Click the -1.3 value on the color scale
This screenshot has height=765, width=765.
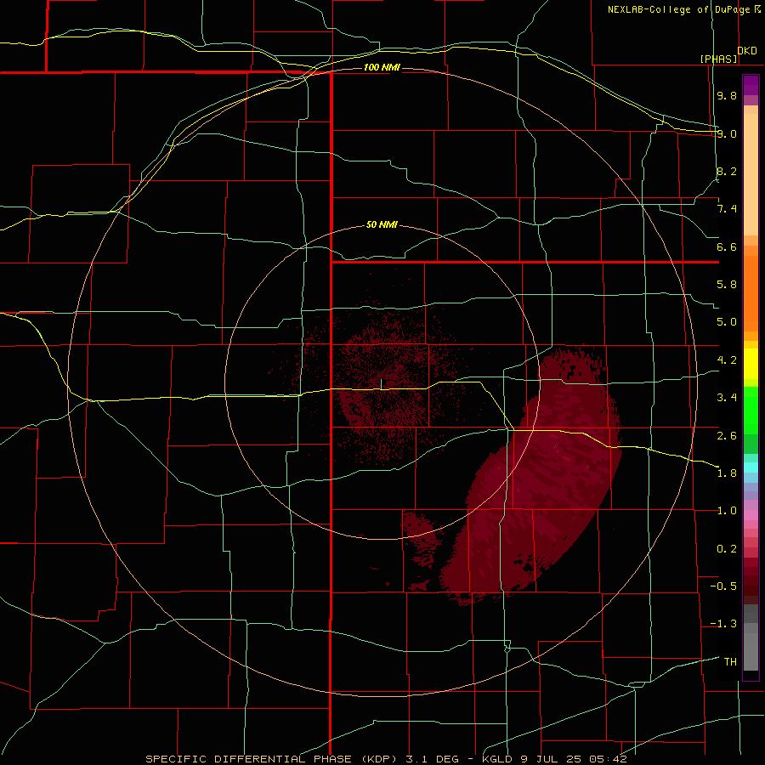[x=723, y=624]
